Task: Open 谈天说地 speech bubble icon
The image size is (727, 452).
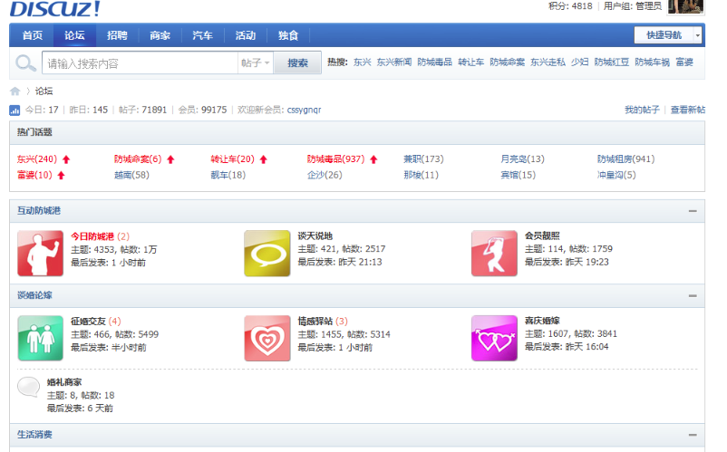Action: 267,254
